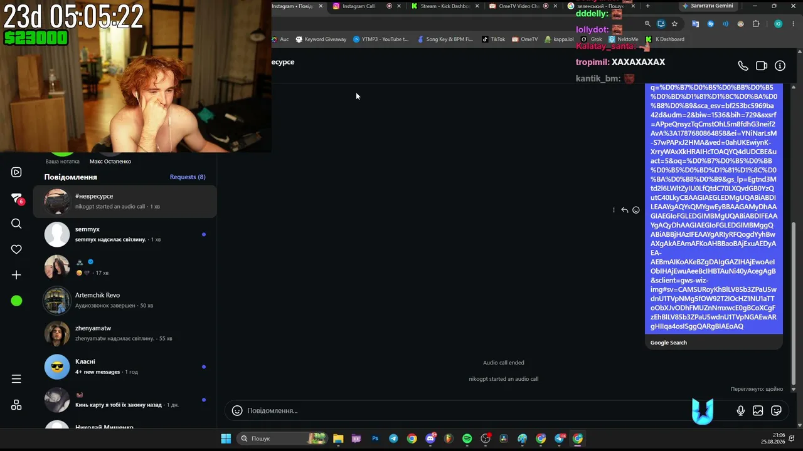803x451 pixels.
Task: Open the NektoMe bookmark
Action: click(623, 39)
